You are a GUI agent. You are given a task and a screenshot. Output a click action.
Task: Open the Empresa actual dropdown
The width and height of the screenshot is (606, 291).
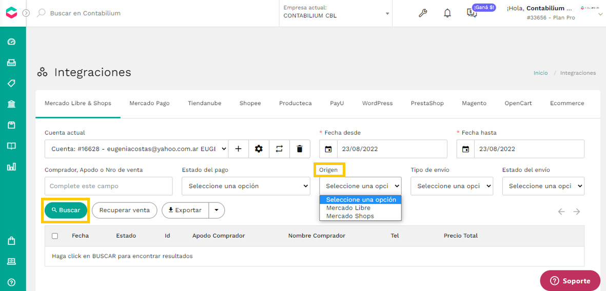click(336, 13)
